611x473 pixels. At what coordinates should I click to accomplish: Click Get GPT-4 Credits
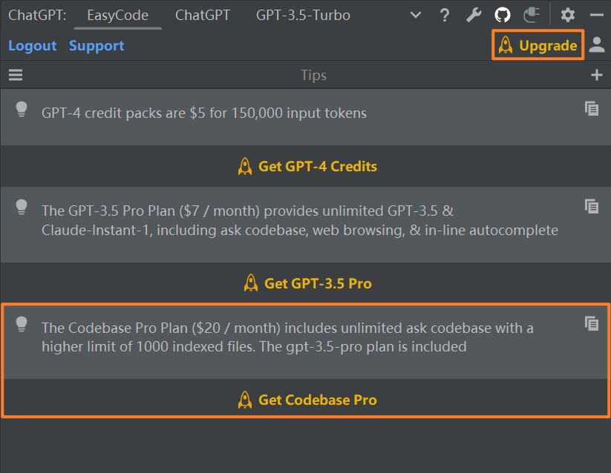pyautogui.click(x=307, y=166)
